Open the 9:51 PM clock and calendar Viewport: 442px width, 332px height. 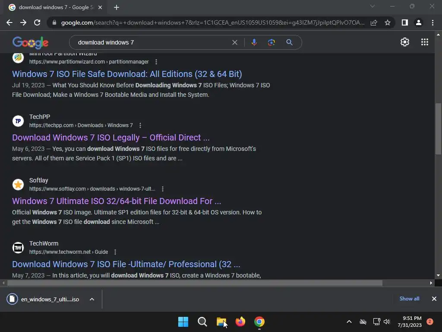410,322
